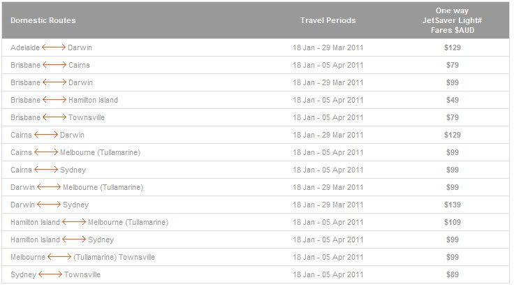Select the Brisbane to Townsville route text
Viewport: 514px width, 287px height.
[x=58, y=117]
